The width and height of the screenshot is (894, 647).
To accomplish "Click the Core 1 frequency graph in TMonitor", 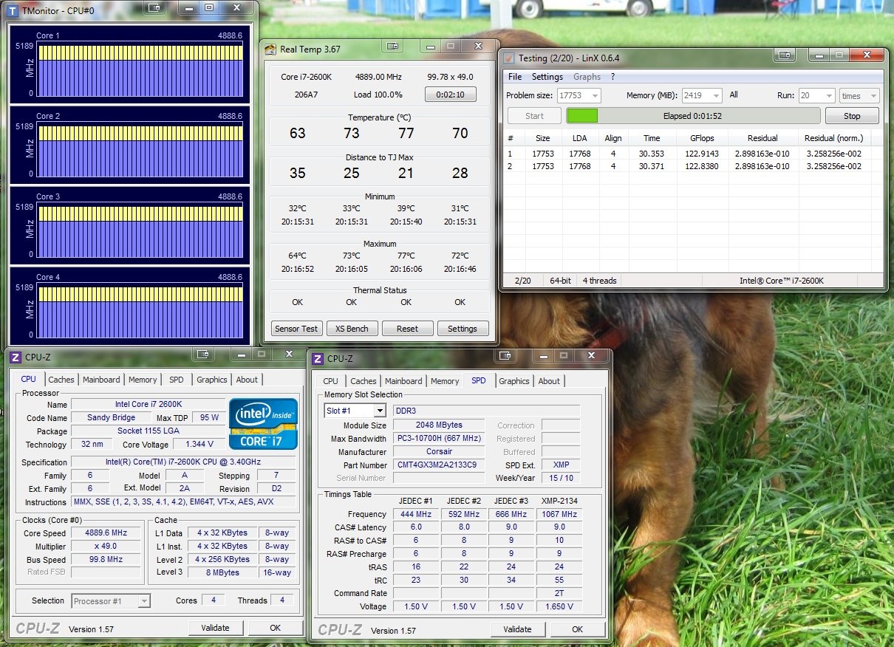I will tap(140, 69).
